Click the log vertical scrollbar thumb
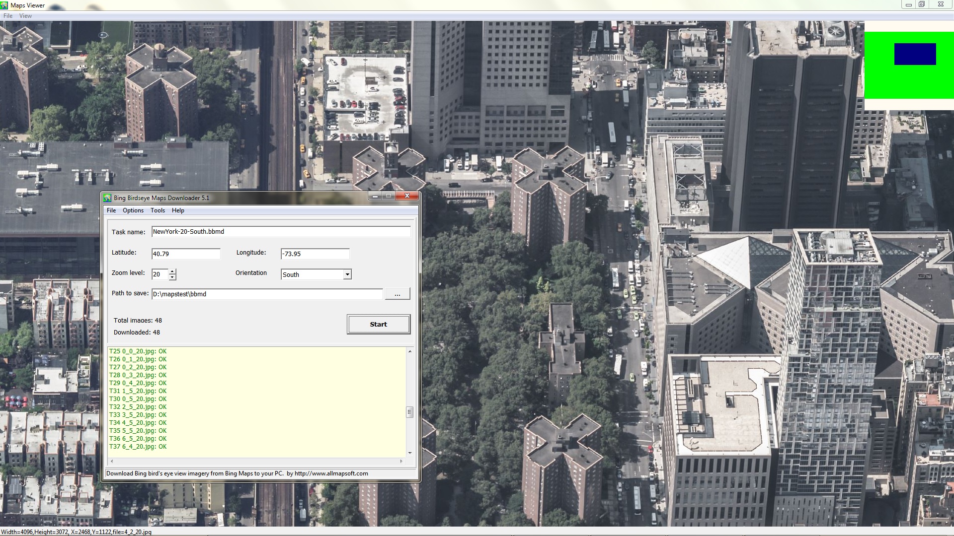This screenshot has height=536, width=954. click(410, 412)
